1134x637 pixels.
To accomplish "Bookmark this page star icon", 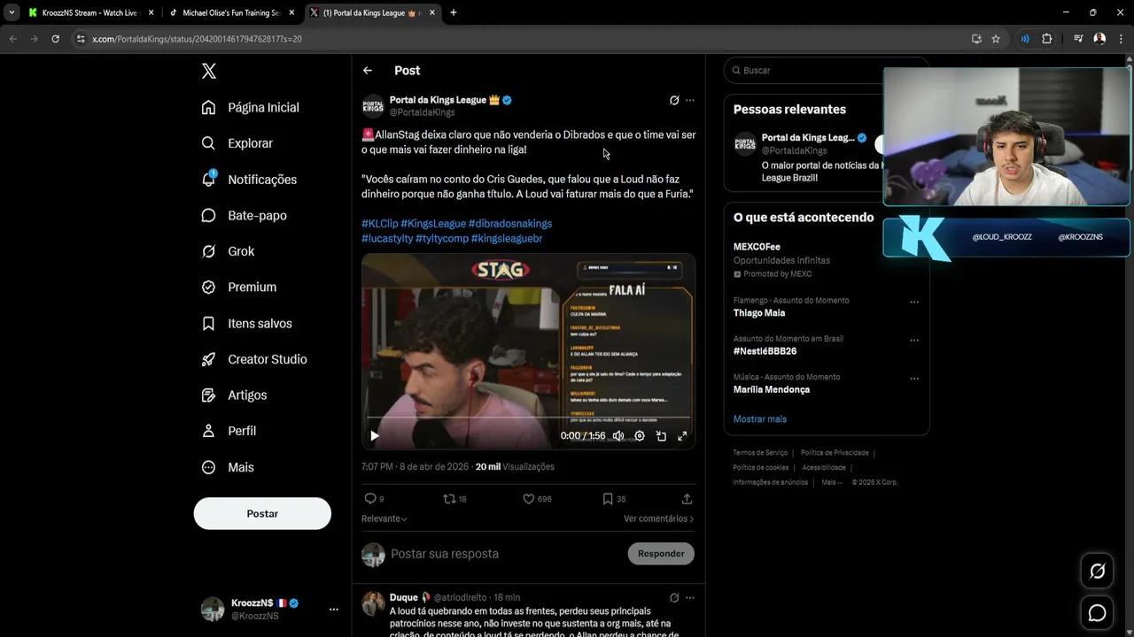I will (x=996, y=39).
